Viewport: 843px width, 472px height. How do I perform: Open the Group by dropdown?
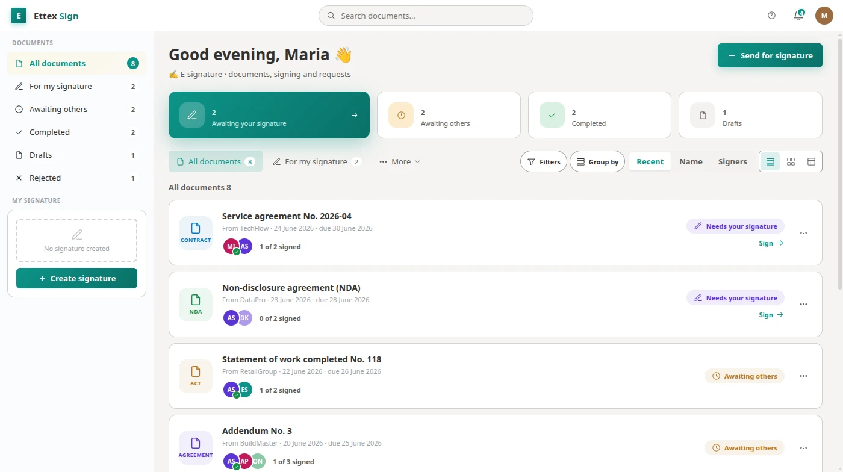pos(597,161)
